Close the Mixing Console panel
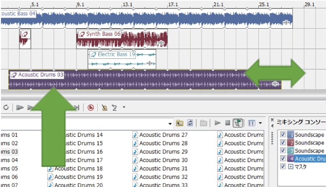 point(272,120)
